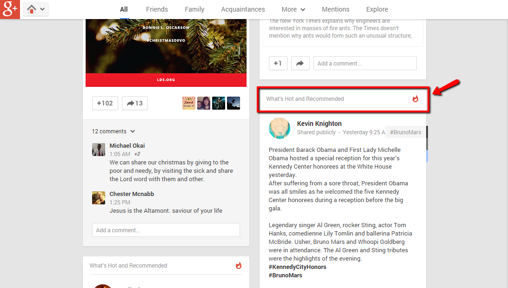Click the +1 button on the fire ants post
The height and width of the screenshot is (288, 508).
pos(278,63)
